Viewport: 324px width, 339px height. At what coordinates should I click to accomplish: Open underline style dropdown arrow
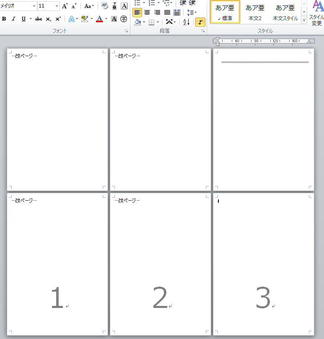coord(31,19)
